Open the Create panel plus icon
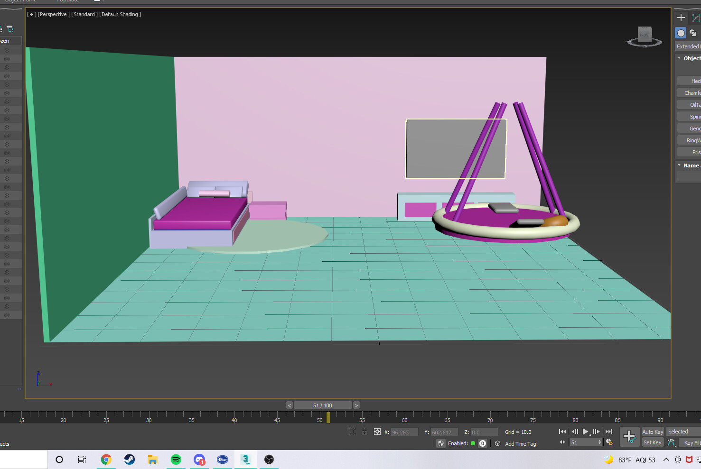The image size is (701, 469). pos(681,18)
